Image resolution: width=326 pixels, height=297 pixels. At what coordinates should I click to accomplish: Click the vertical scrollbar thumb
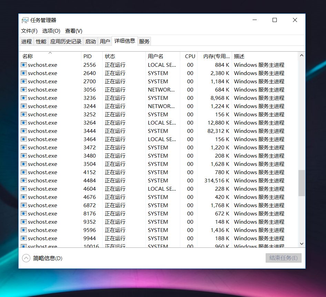coord(302,183)
